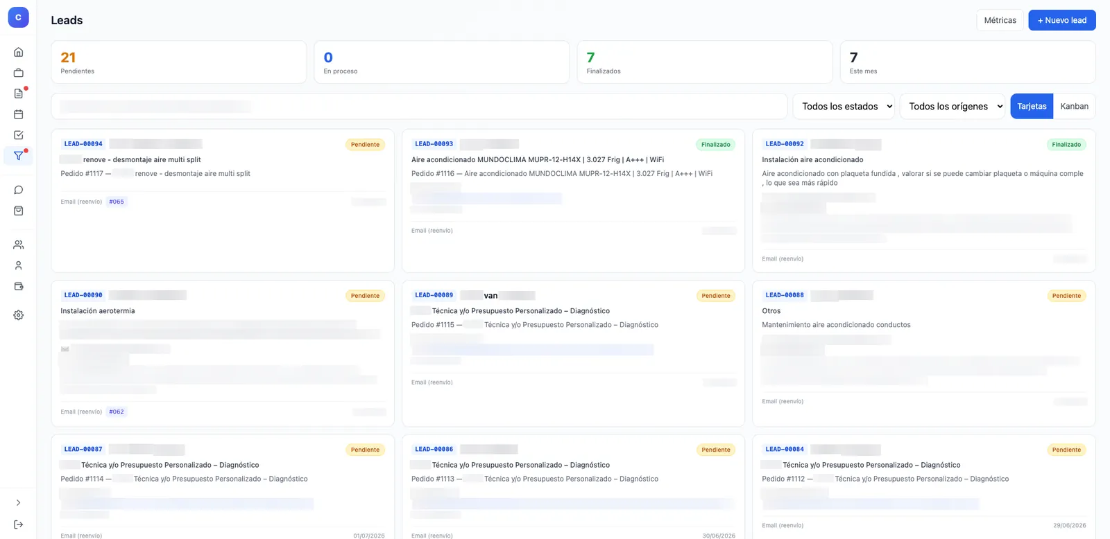Open the document icon with red dot
Screen dimensions: 1110x539
coord(19,94)
